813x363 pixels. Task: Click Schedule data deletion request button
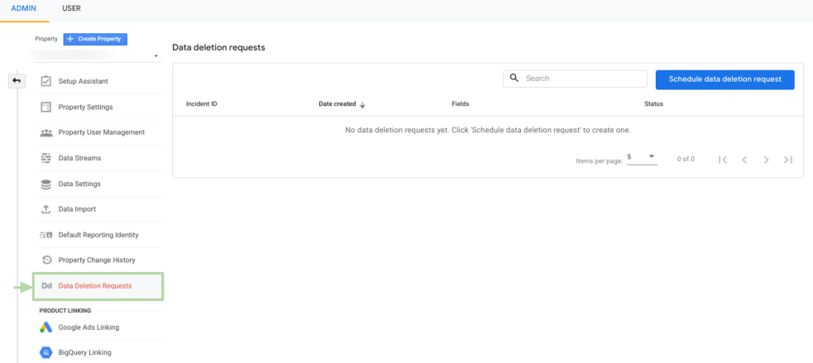(x=725, y=79)
